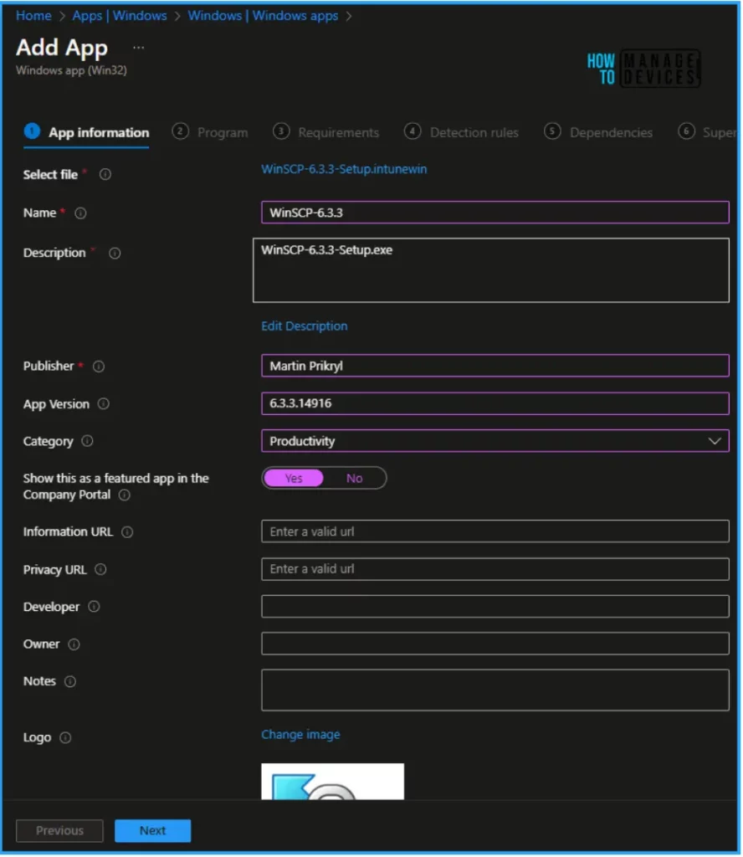743x857 pixels.
Task: Set featured app toggle to No
Action: click(x=354, y=478)
